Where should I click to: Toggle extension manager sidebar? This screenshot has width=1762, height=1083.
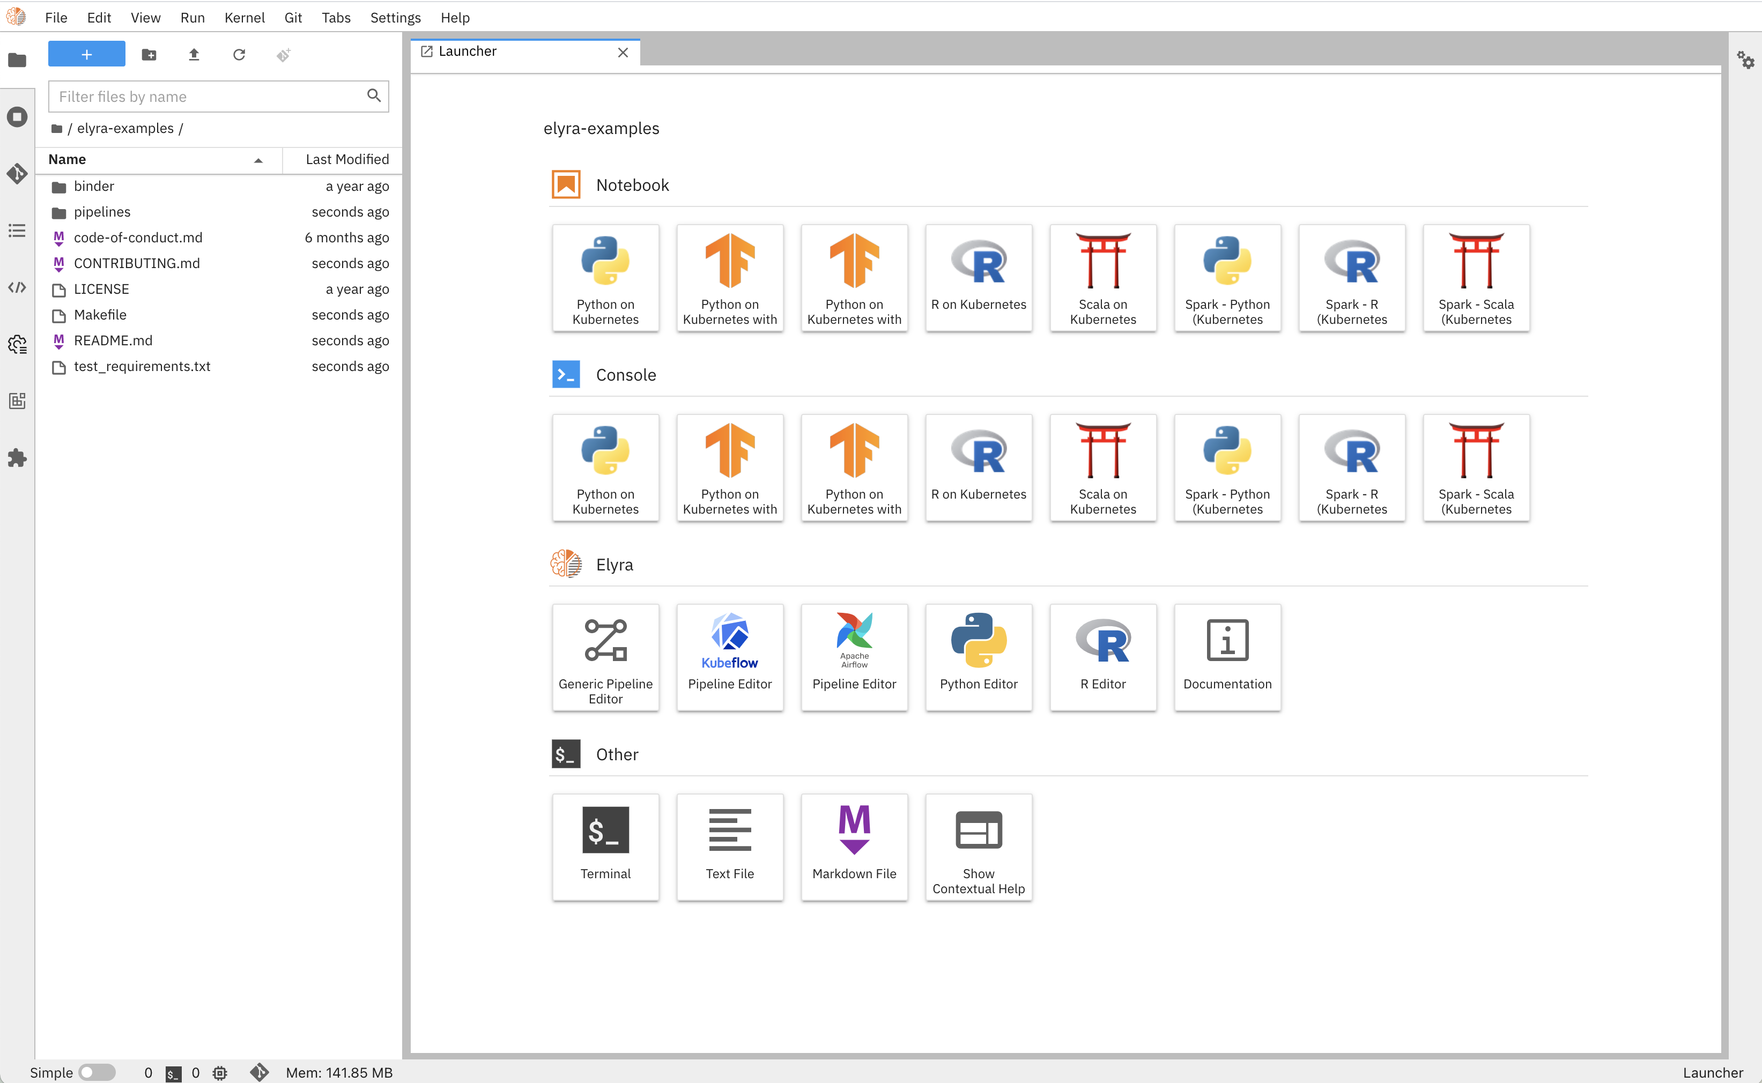18,458
